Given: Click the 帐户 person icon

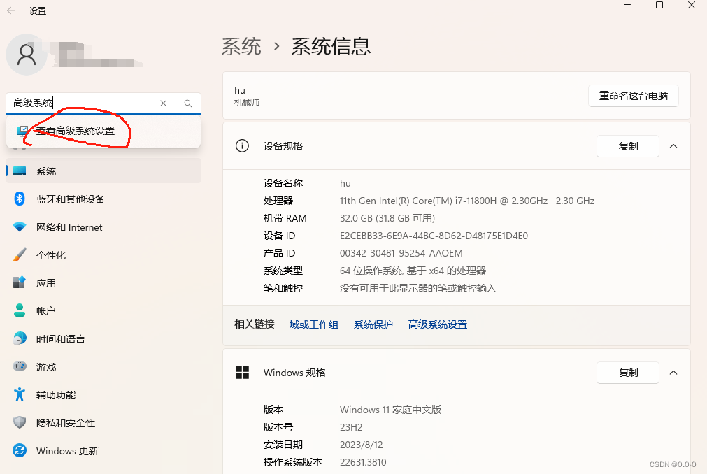Looking at the screenshot, I should click(x=20, y=310).
